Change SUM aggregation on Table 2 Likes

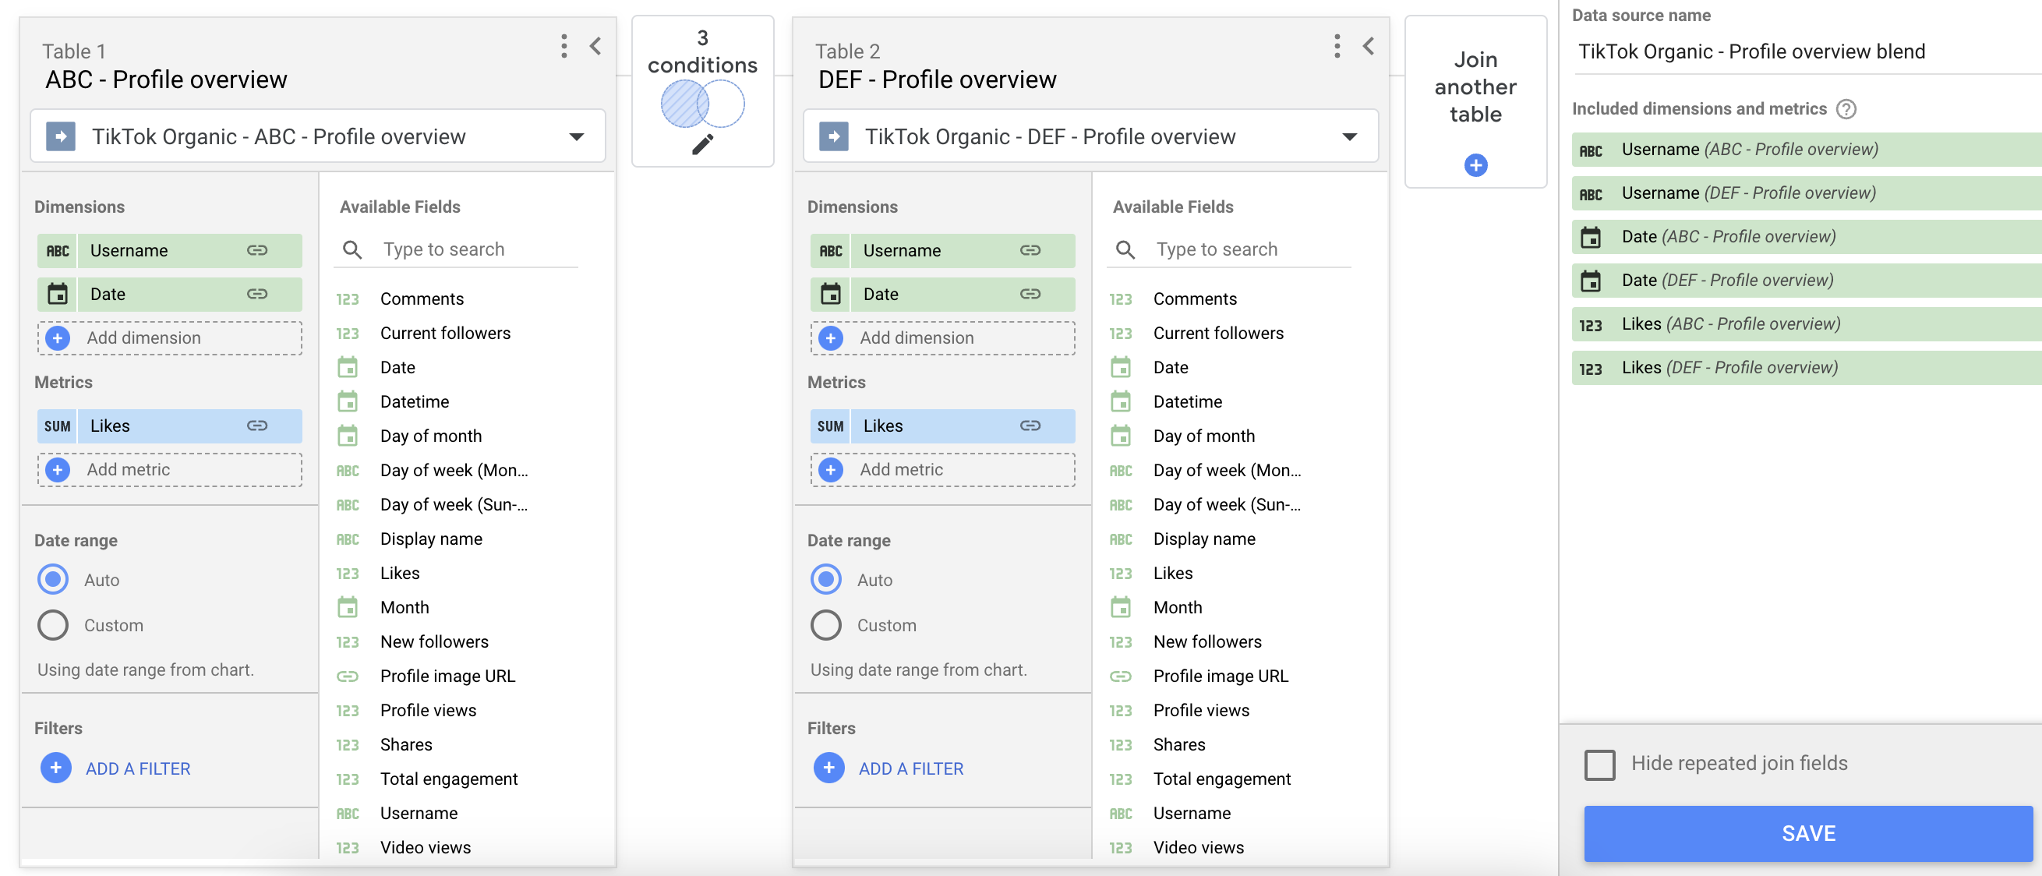tap(830, 426)
